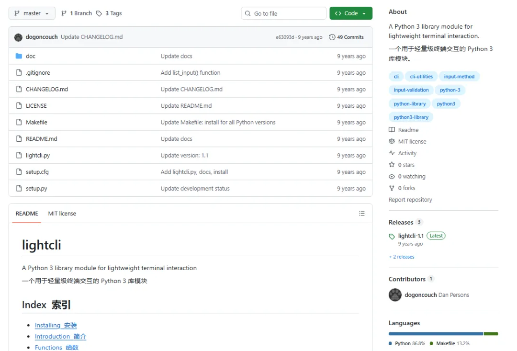Open dogoncouch author link in commit header

pyautogui.click(x=42, y=37)
